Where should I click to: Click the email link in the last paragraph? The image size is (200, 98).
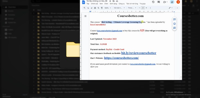click(143, 64)
